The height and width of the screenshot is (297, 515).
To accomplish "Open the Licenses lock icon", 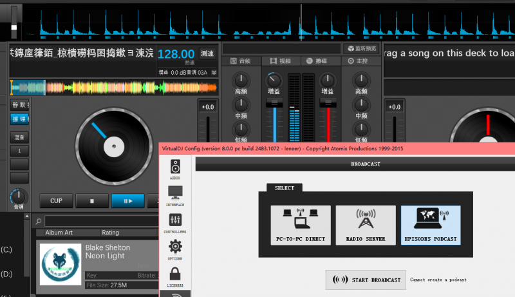I will click(x=175, y=275).
